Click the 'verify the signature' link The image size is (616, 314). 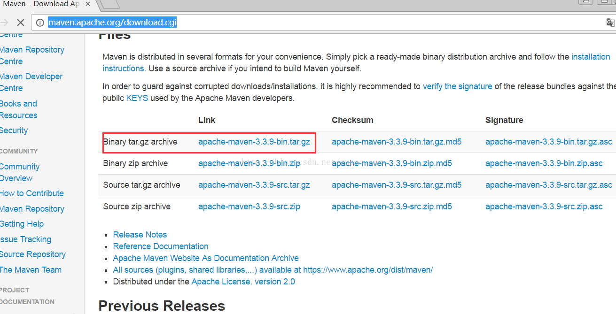tap(457, 86)
